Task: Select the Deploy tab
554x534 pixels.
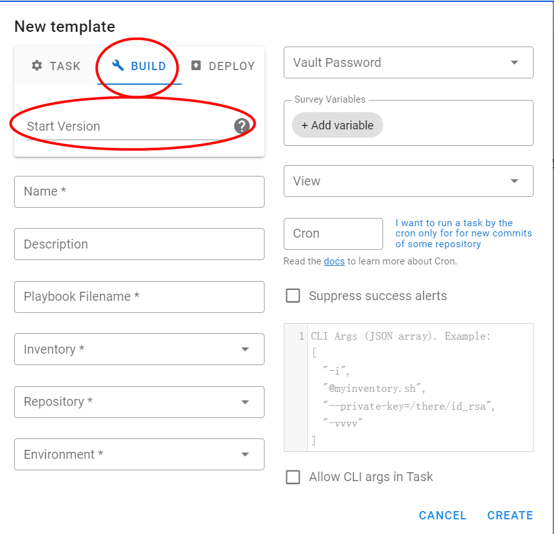Action: point(223,66)
